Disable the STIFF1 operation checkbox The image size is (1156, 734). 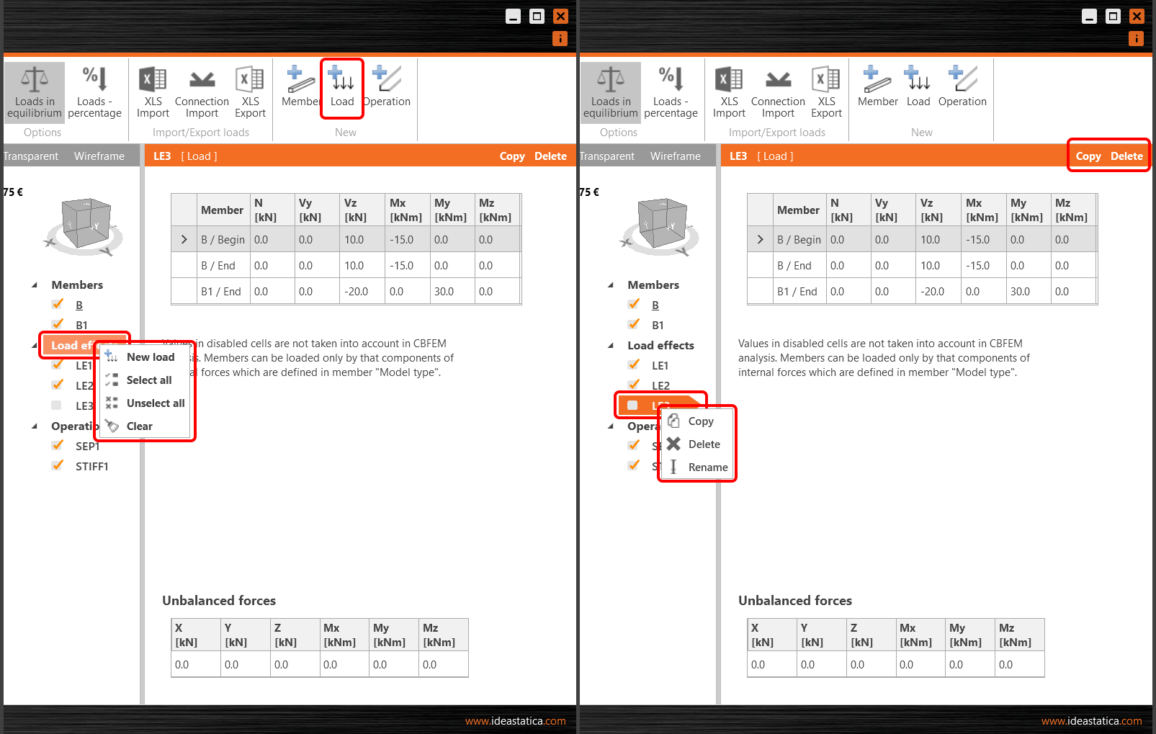click(58, 465)
